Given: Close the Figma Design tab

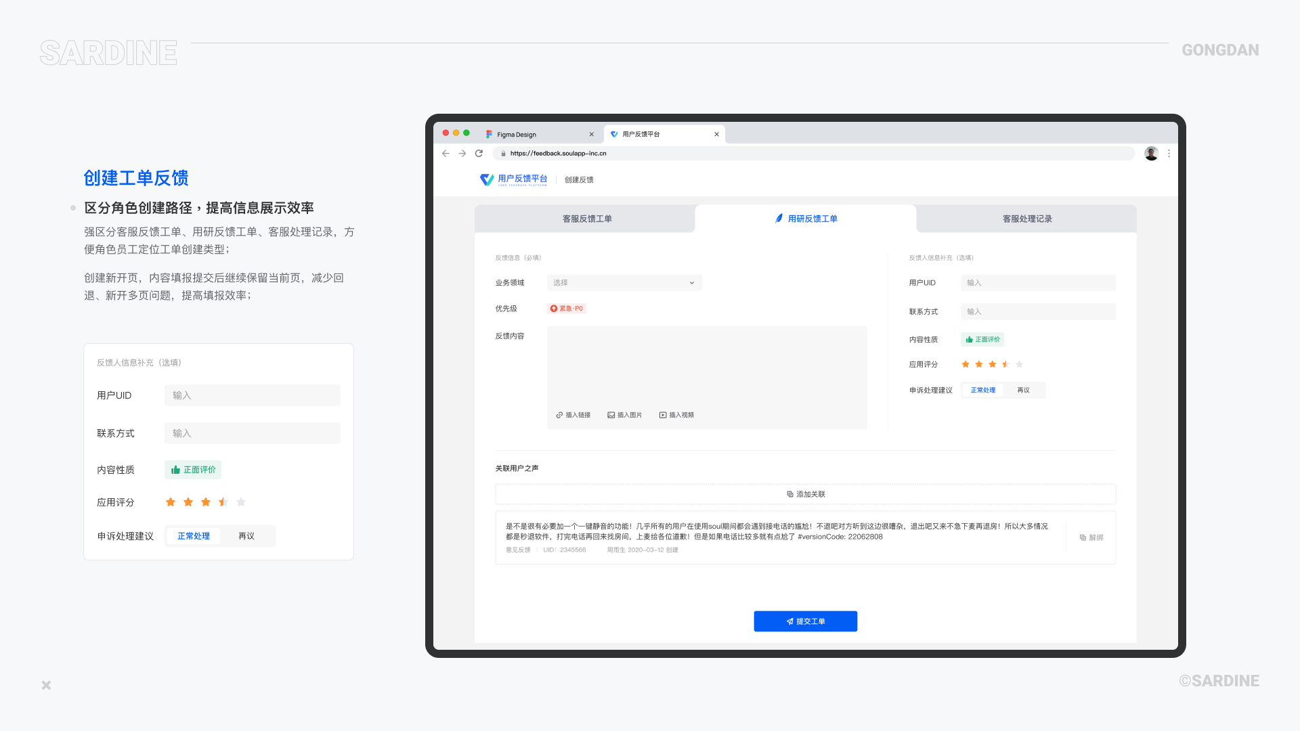Looking at the screenshot, I should [592, 135].
